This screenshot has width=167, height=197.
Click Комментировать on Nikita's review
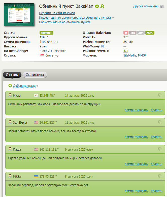(136, 191)
